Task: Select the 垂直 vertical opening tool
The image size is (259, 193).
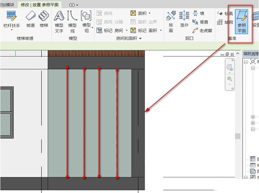Action: (x=200, y=22)
